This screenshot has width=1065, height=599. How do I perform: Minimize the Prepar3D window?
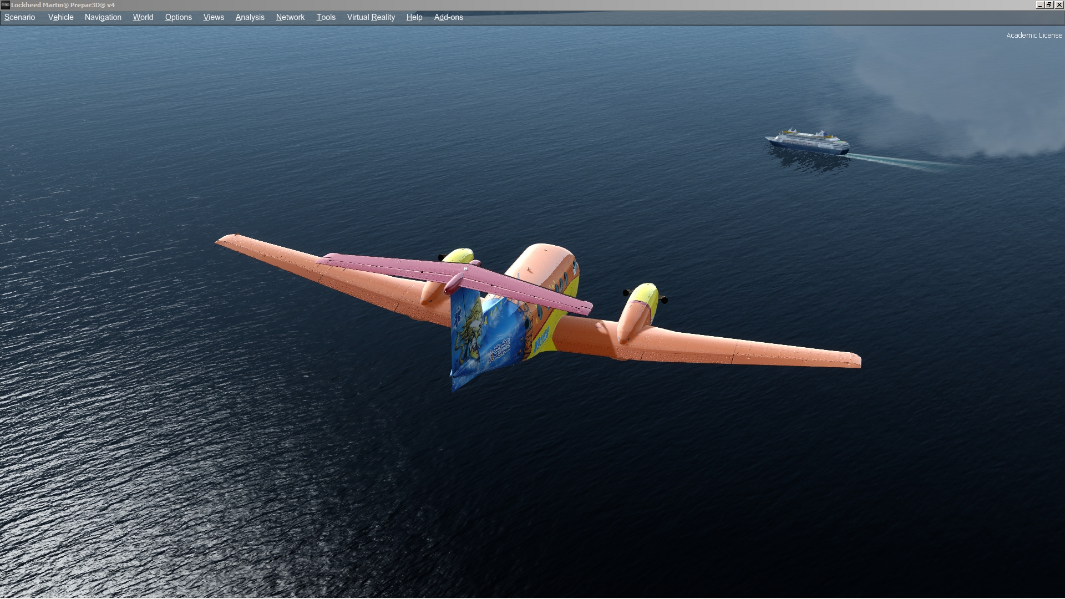(1039, 5)
